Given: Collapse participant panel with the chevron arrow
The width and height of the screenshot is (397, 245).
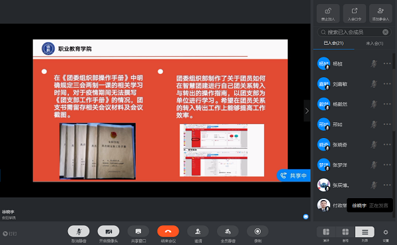Looking at the screenshot, I should (307, 111).
